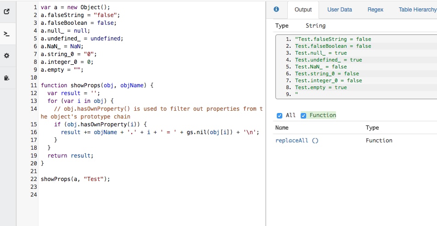Click the clipboard paste icon in sidebar
This screenshot has width=437, height=226.
pyautogui.click(x=7, y=78)
